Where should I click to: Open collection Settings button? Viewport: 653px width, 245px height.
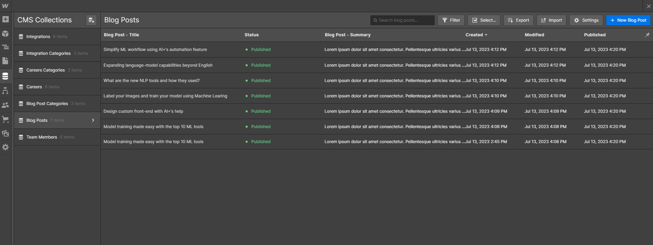586,20
